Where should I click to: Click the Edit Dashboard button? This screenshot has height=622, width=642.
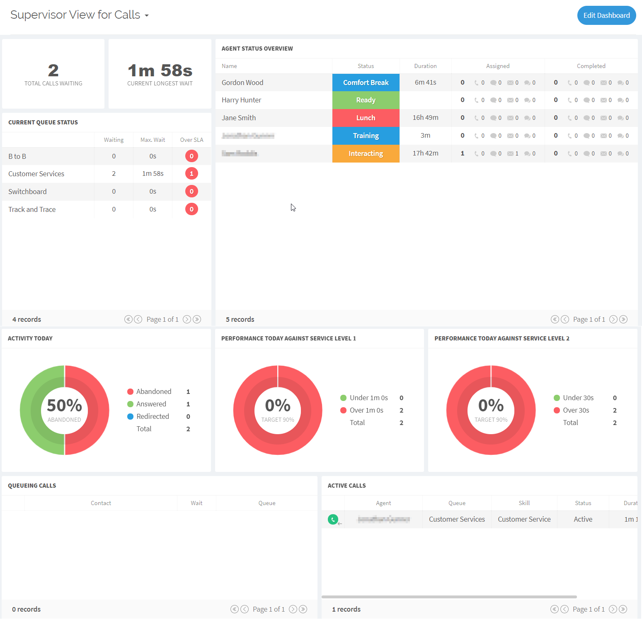(x=606, y=15)
